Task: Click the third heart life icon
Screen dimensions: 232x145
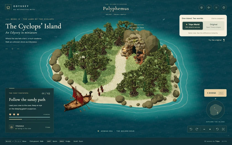Action: pyautogui.click(x=18, y=114)
